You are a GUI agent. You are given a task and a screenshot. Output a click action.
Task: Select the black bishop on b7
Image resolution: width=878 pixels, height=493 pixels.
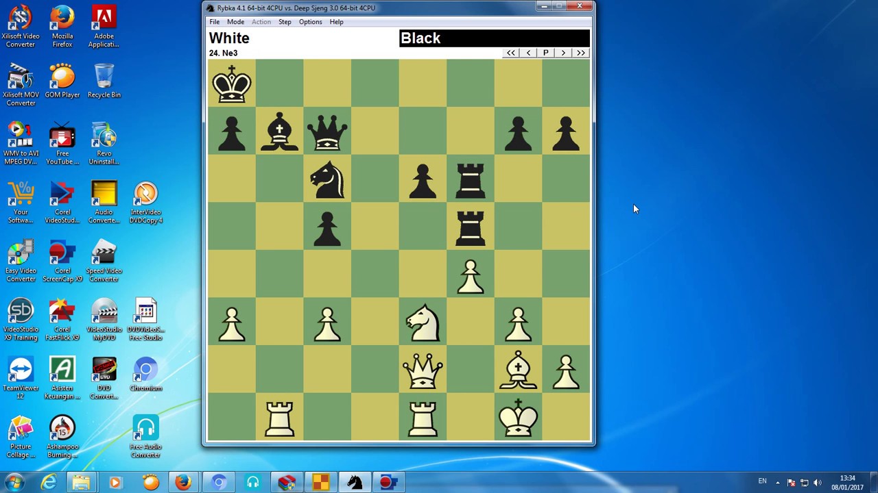click(279, 131)
